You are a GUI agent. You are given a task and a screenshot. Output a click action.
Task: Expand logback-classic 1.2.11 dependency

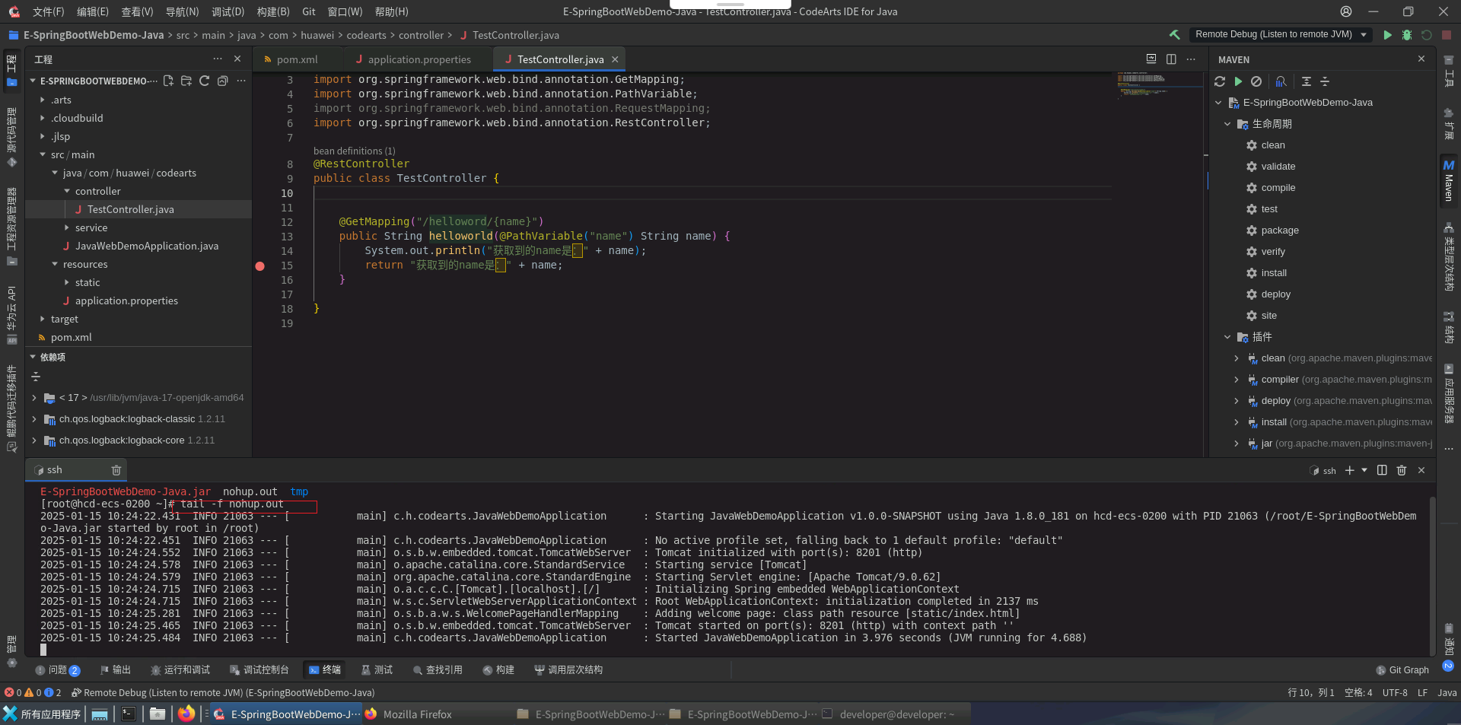(34, 419)
